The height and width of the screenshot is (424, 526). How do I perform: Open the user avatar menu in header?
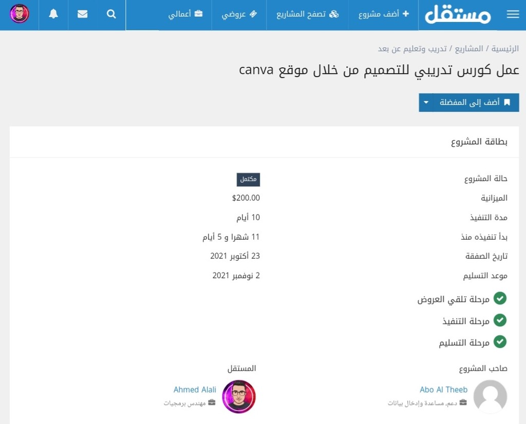20,14
